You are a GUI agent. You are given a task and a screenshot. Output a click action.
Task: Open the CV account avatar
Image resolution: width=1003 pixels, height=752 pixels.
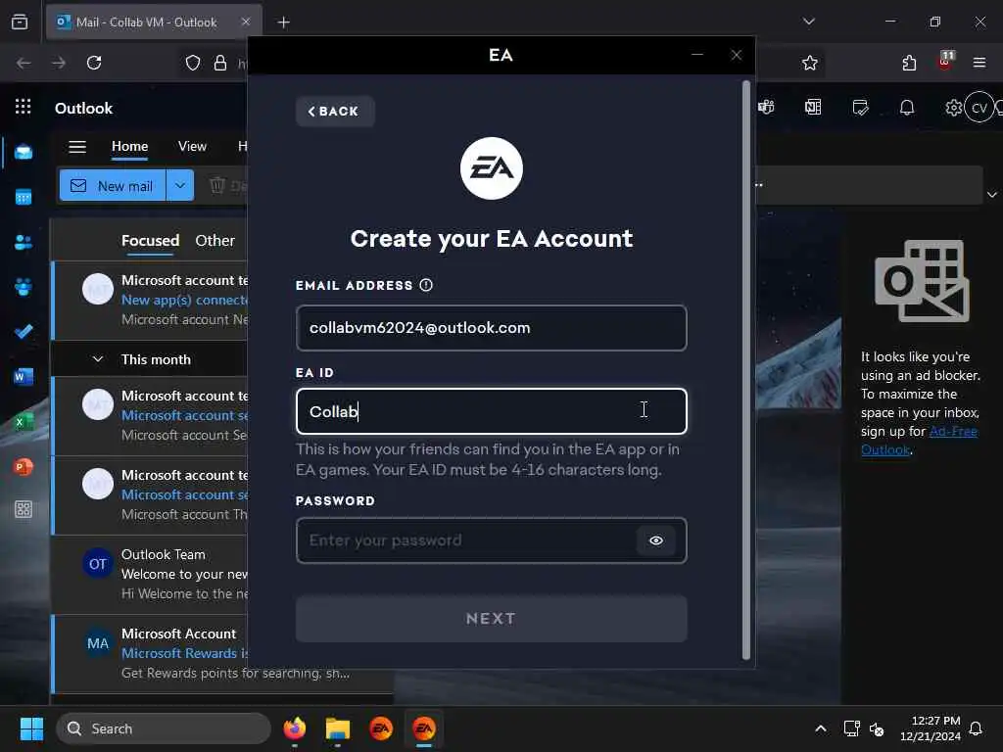(x=979, y=108)
